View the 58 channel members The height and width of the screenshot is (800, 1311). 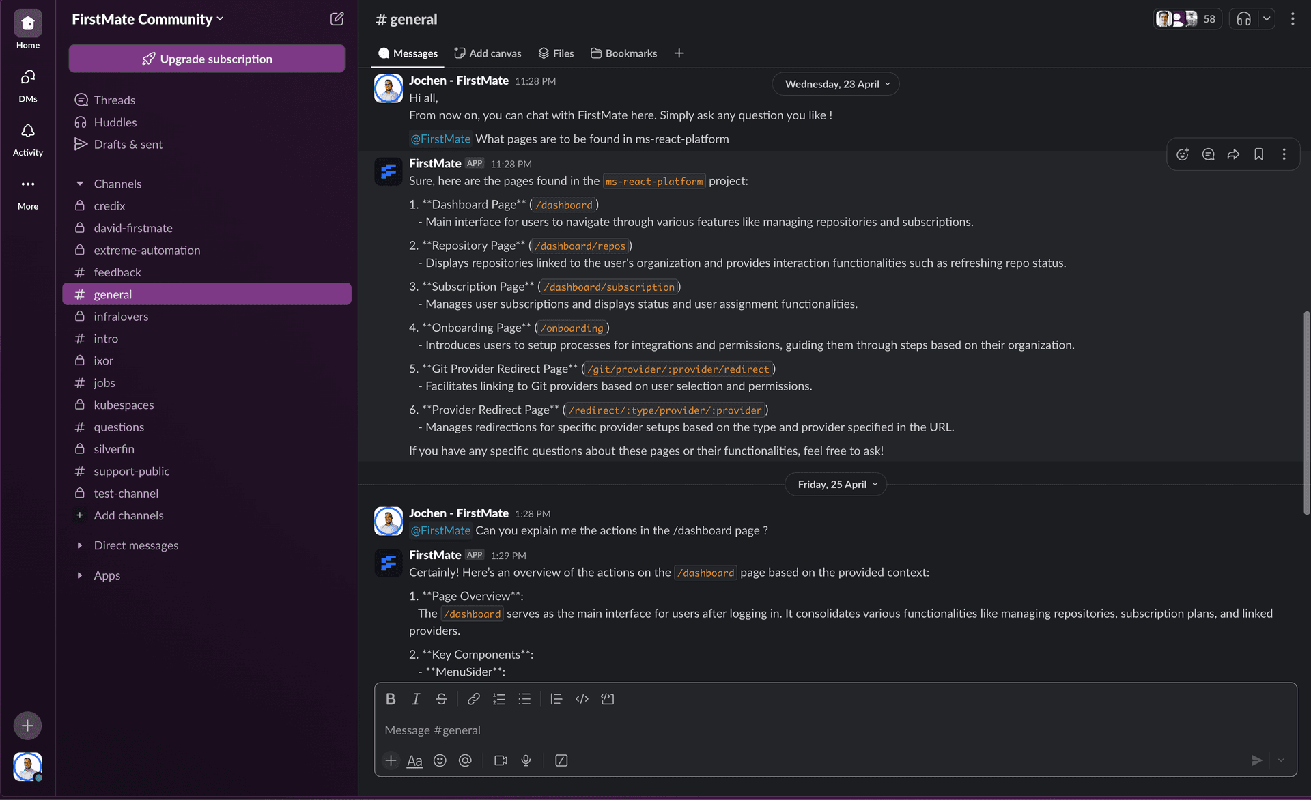point(1187,19)
